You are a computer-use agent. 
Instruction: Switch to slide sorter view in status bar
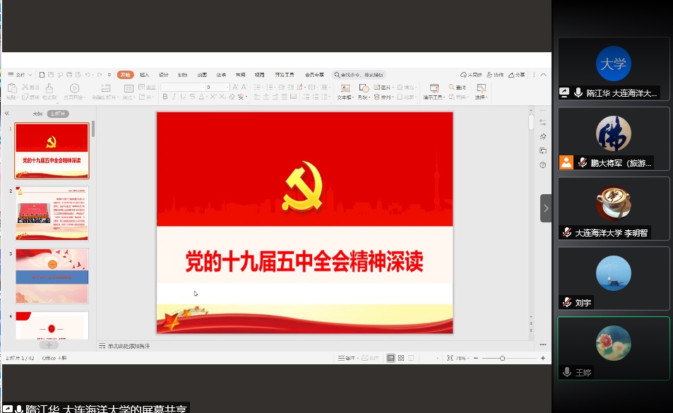(401, 358)
